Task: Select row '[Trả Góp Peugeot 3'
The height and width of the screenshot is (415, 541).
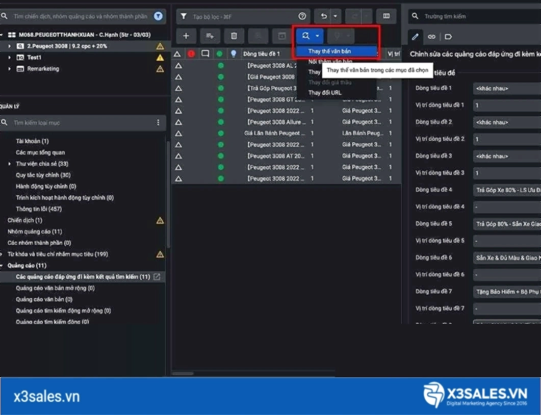Action: tap(287, 88)
